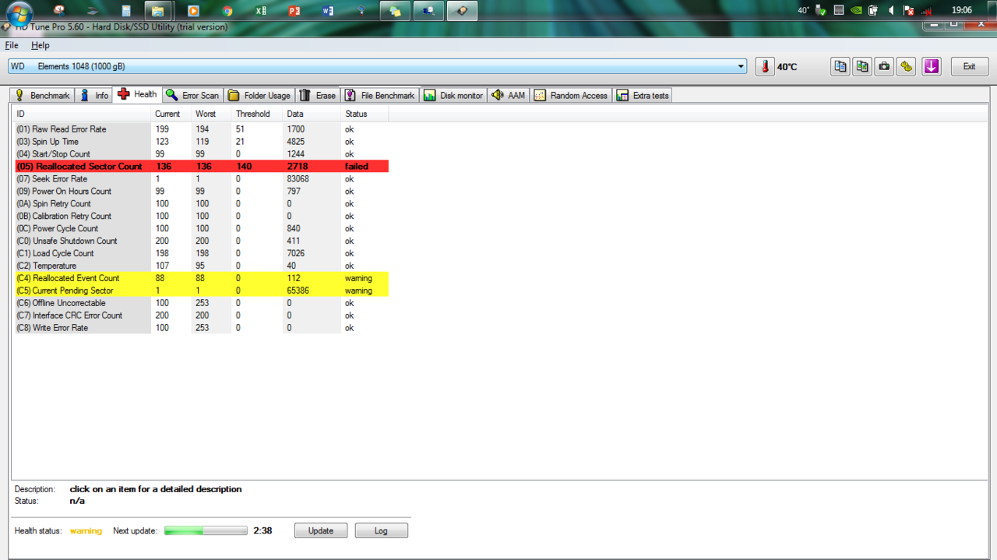997x560 pixels.
Task: Open PowerPoint from the taskbar
Action: 294,11
